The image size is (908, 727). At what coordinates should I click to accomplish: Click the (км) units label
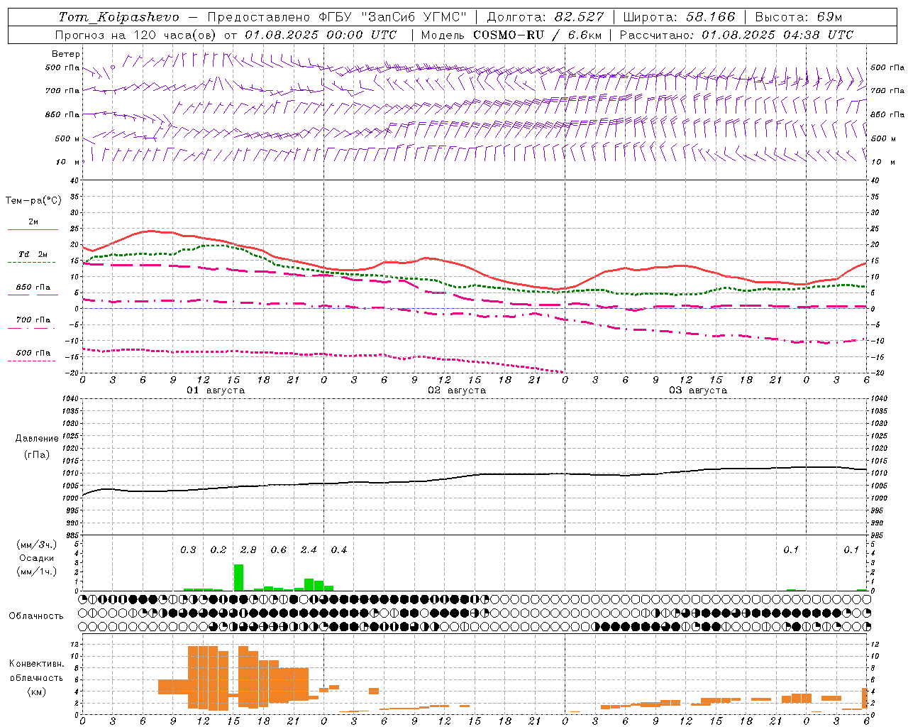36,692
